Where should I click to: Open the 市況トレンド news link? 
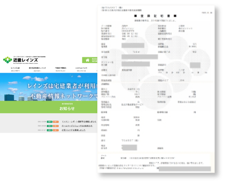[x=73, y=130]
